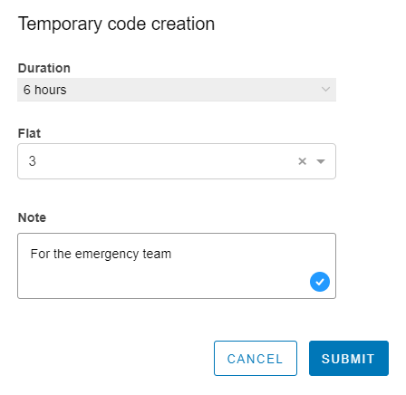Submit the temporary code form

349,358
